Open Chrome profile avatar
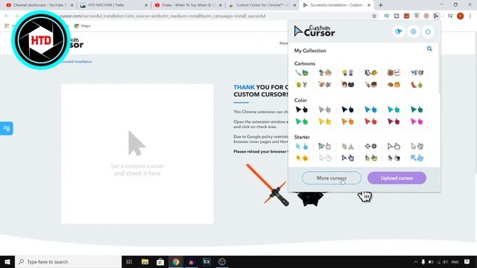477x268 pixels. [461, 16]
